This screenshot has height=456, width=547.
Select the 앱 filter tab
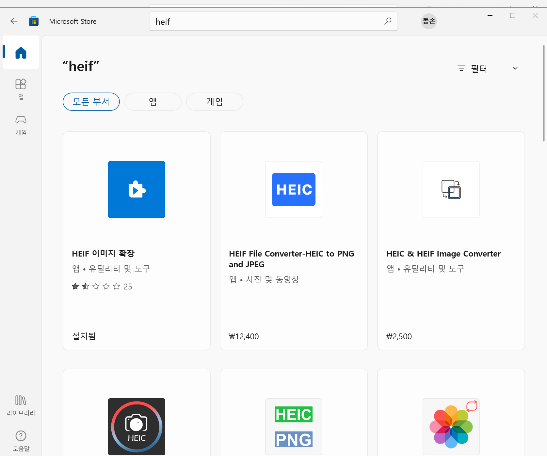153,102
